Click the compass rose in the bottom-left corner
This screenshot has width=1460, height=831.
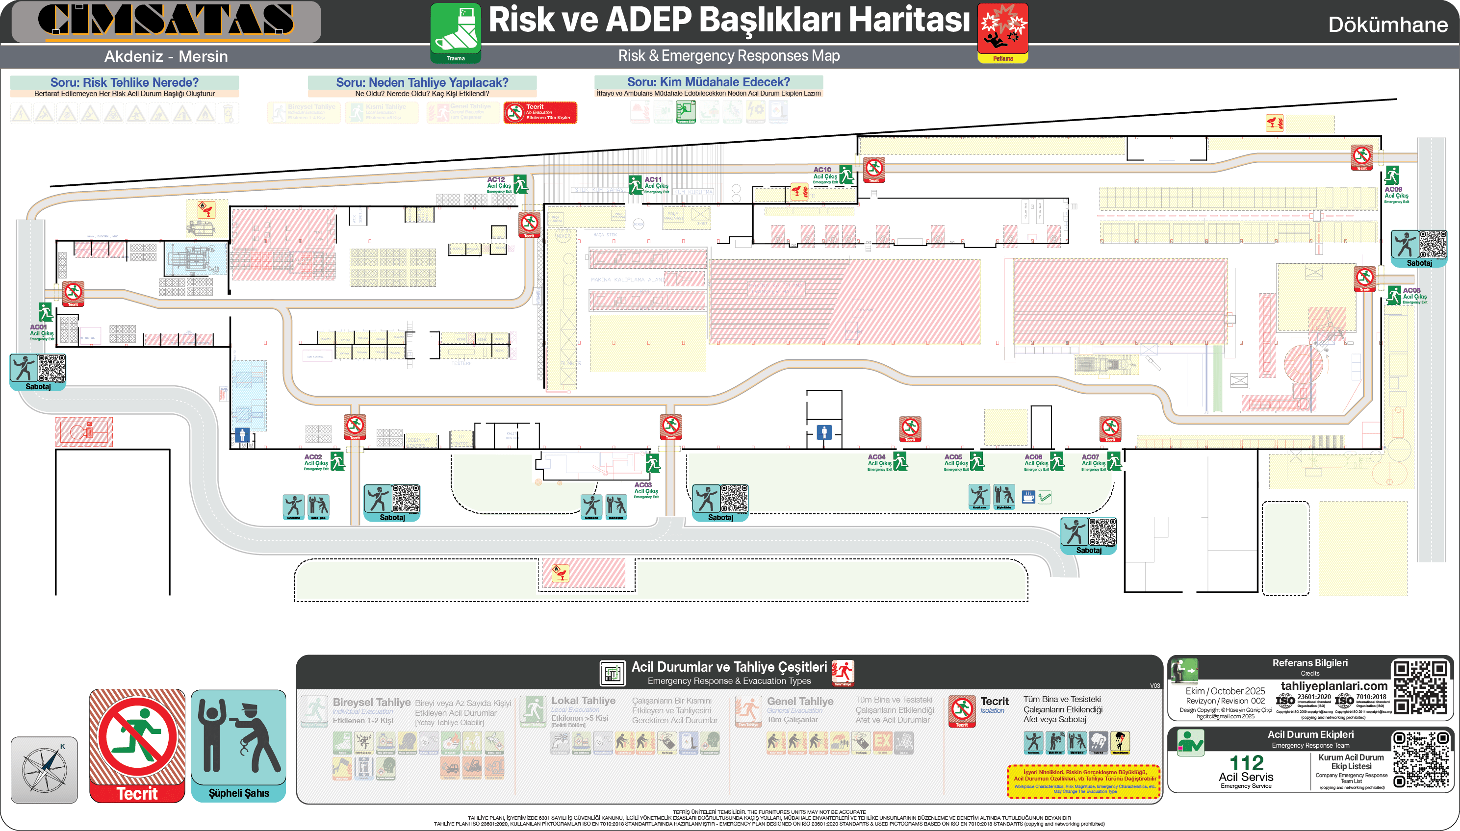[x=44, y=771]
